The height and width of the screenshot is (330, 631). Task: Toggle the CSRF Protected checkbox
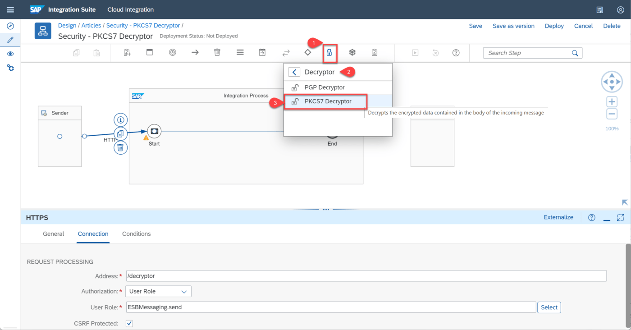coord(129,323)
